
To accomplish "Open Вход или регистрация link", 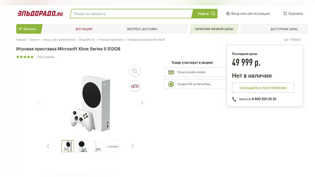I will tap(248, 14).
